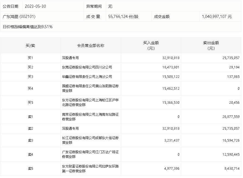The image size is (243, 178).
Task: Click the 异常期间 label
Action: (94, 6)
